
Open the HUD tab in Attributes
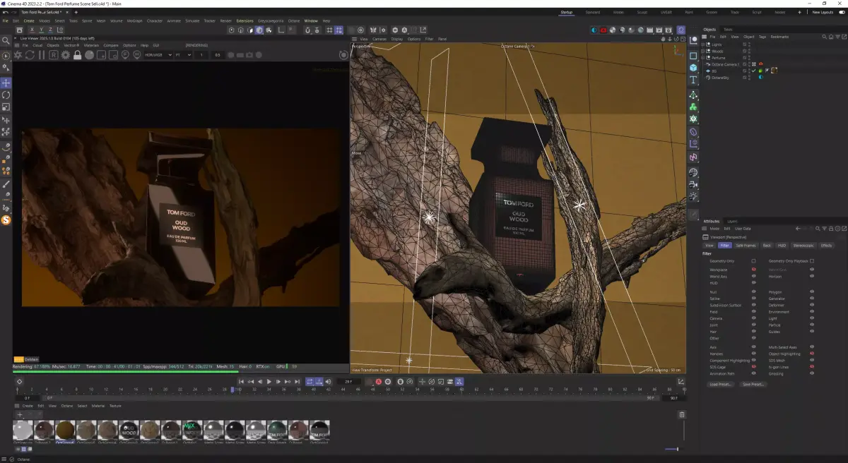[x=782, y=246]
